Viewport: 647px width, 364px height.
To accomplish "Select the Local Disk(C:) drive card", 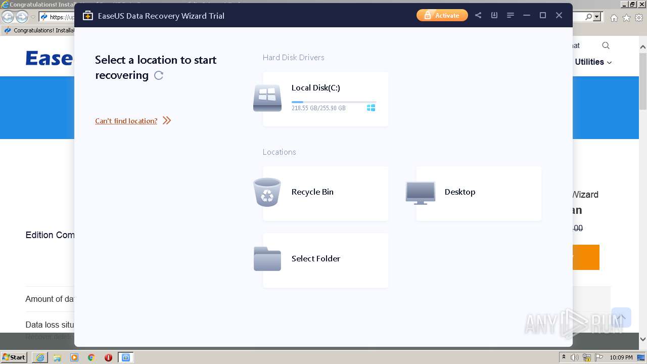I will (326, 99).
